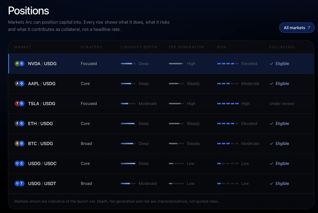Click Eligible label in USDG / USDC row
Image resolution: width=318 pixels, height=213 pixels.
(282, 163)
